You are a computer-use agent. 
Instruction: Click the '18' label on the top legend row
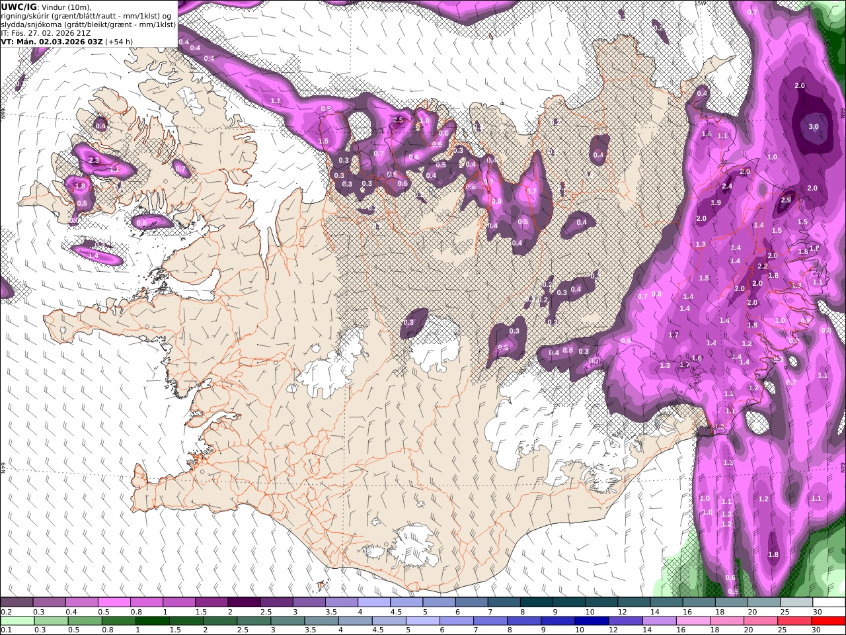pos(720,612)
